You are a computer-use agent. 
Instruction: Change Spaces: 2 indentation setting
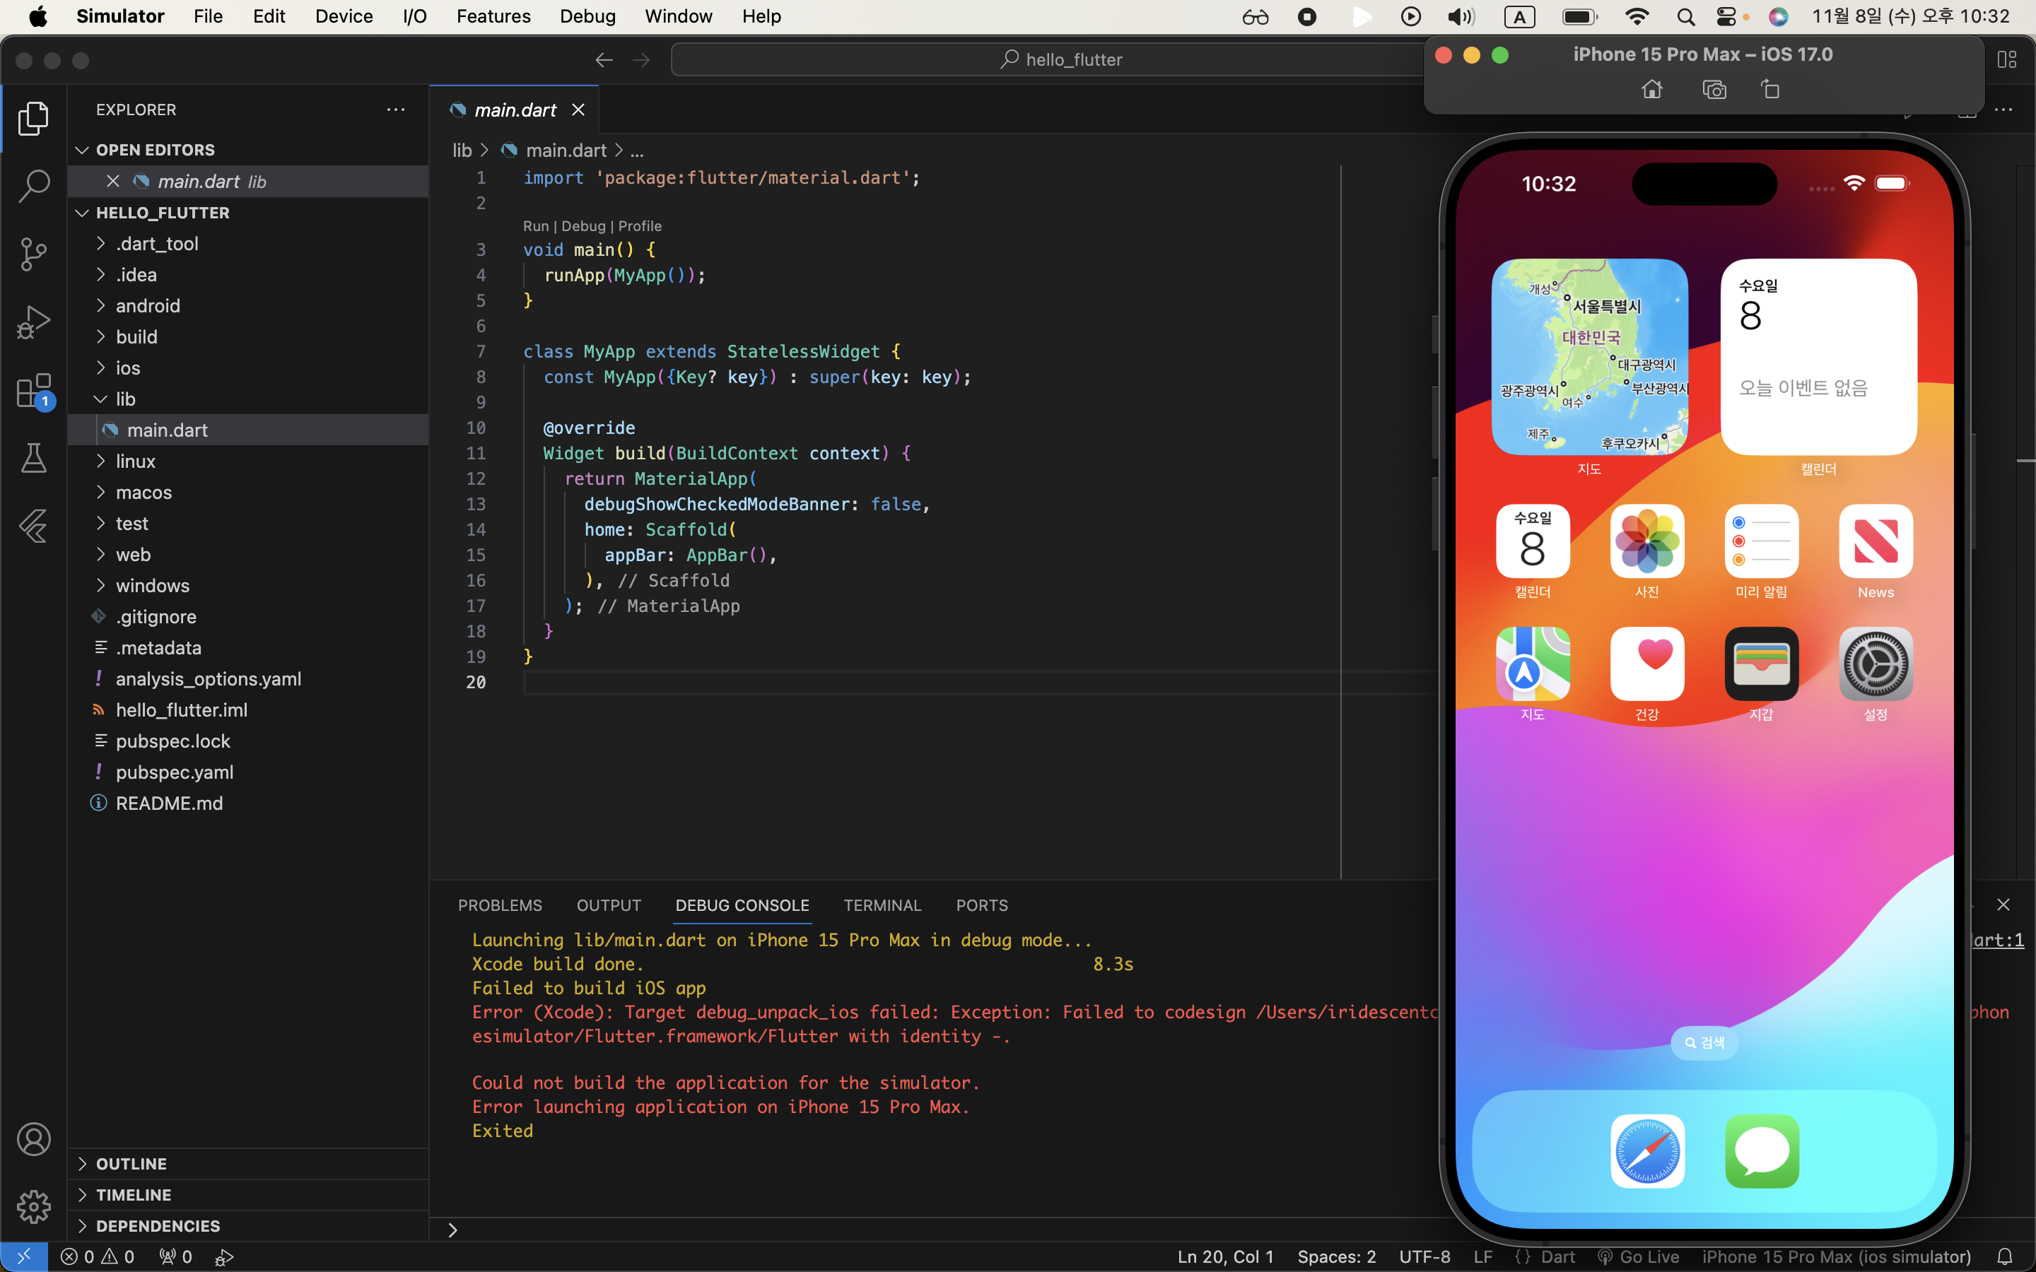(x=1336, y=1256)
